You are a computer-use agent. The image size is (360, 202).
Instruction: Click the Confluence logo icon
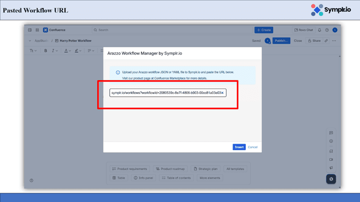(x=45, y=30)
